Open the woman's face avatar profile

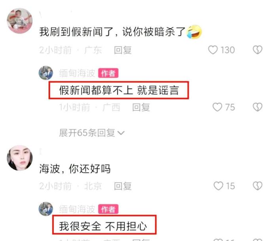(20, 158)
